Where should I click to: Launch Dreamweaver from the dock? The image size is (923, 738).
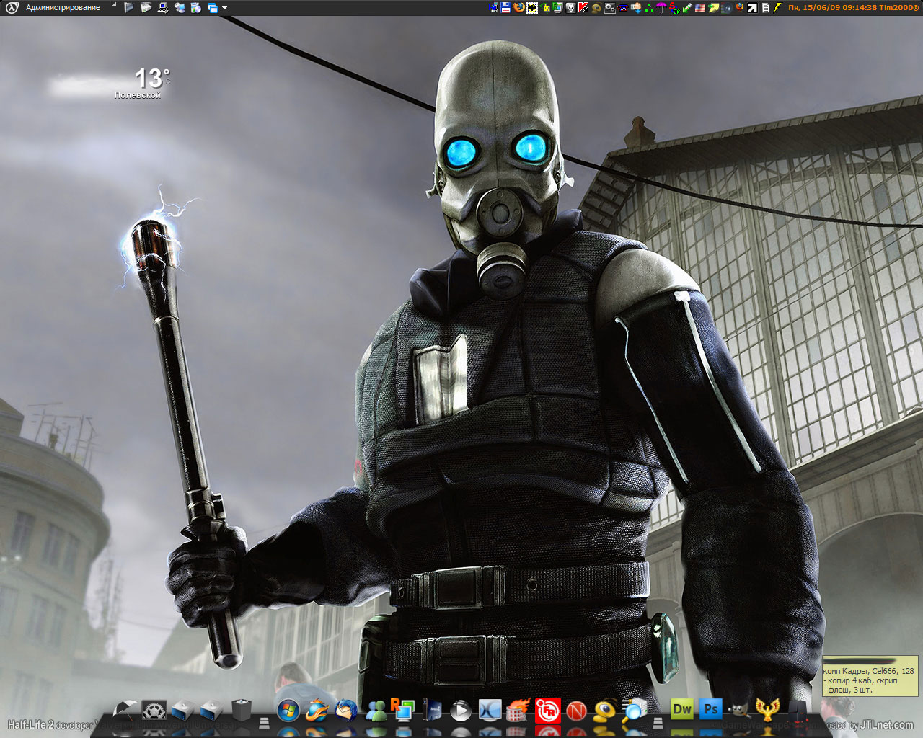click(681, 708)
